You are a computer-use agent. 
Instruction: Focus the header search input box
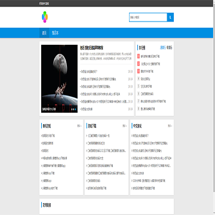pos(148,17)
